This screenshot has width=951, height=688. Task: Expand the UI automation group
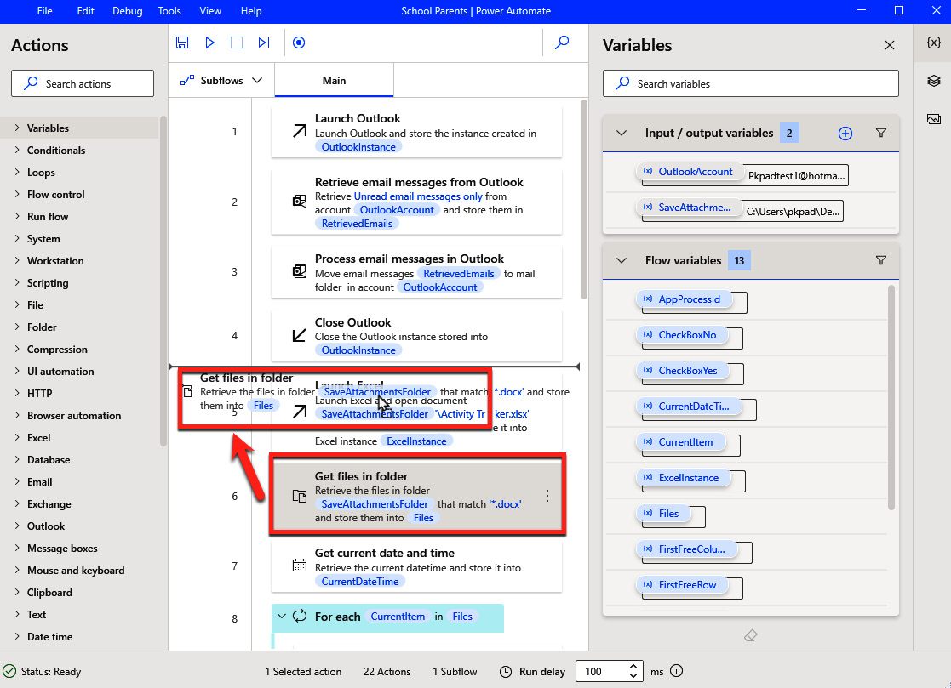click(17, 372)
